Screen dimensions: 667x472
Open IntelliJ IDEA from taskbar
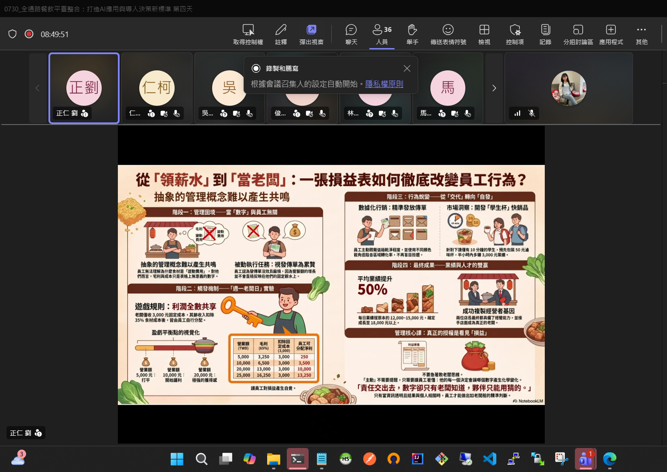pyautogui.click(x=418, y=459)
